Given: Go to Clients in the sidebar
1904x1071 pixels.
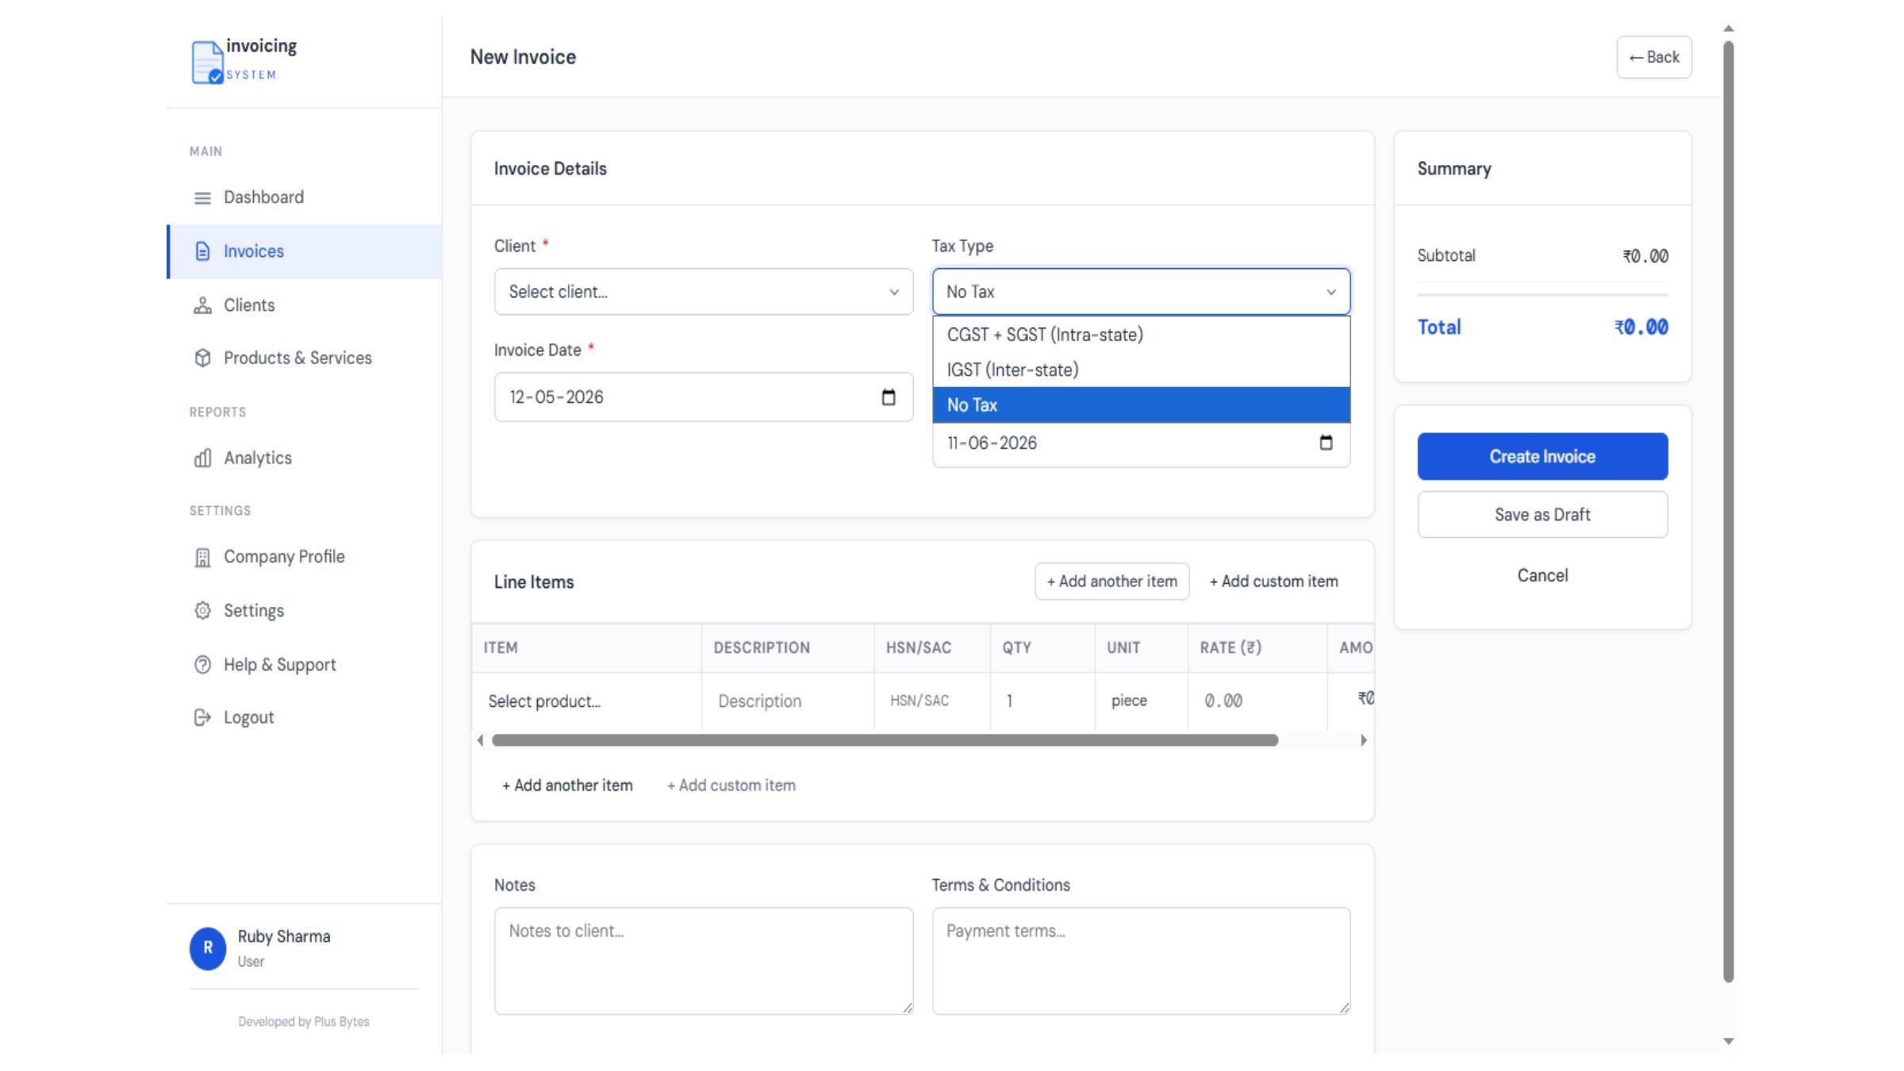Looking at the screenshot, I should tap(249, 305).
